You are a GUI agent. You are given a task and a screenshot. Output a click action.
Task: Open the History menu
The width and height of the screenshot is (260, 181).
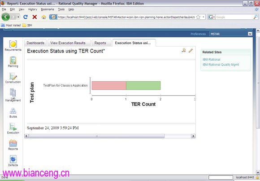click(32, 9)
